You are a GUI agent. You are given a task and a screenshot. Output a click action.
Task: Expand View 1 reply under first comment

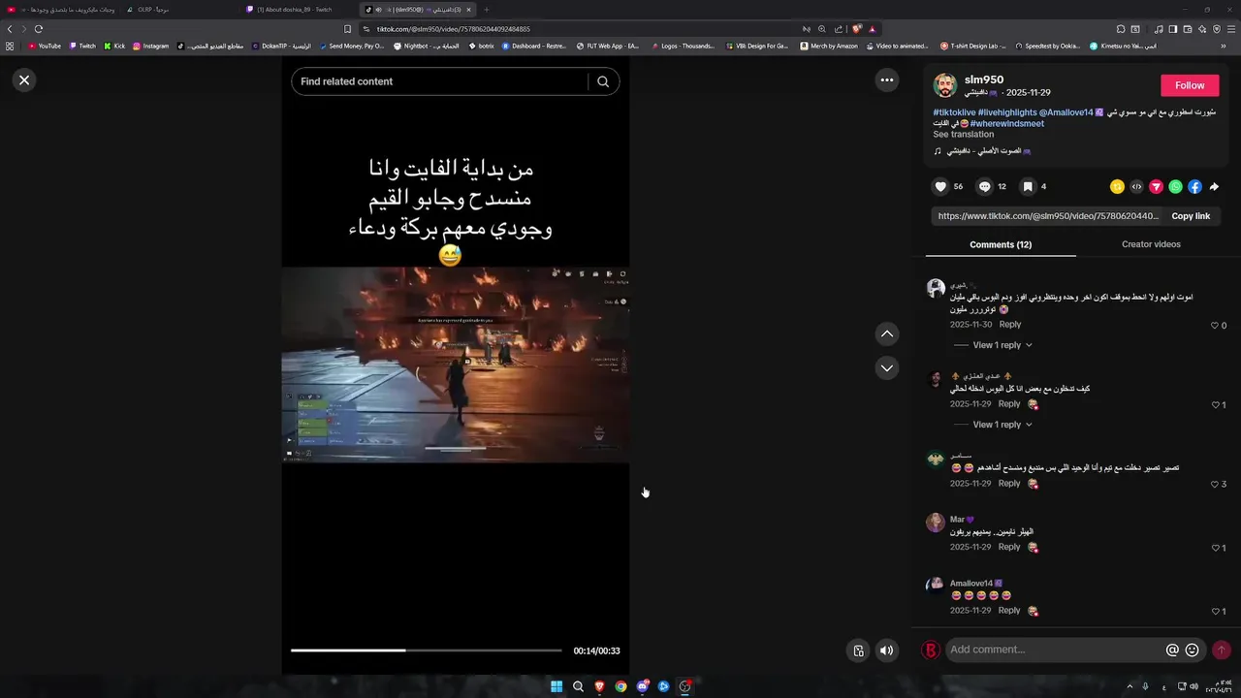[x=1002, y=345]
